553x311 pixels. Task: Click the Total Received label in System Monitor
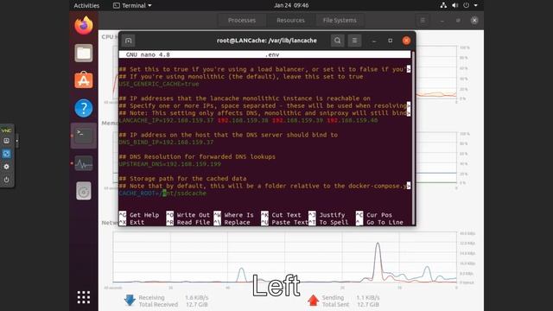click(x=158, y=304)
